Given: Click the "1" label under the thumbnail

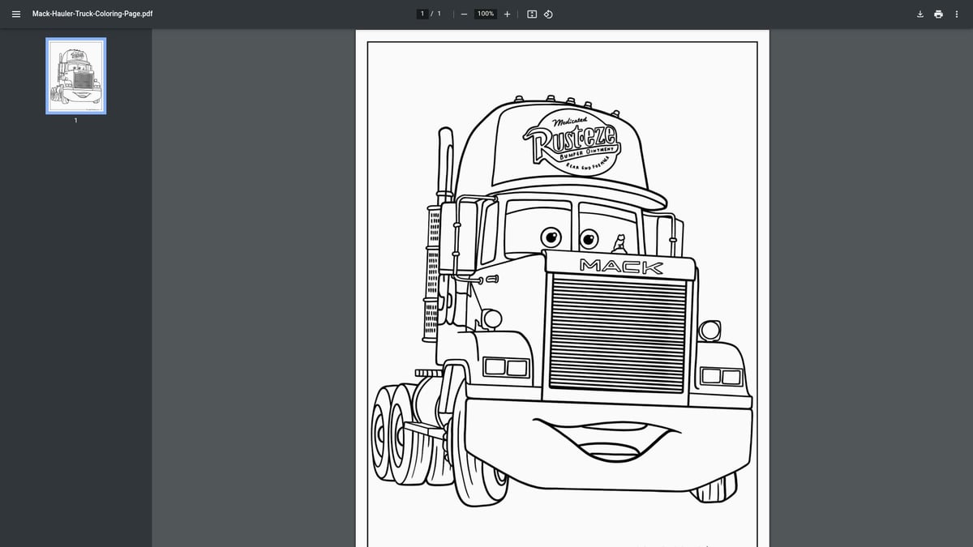Looking at the screenshot, I should 75,120.
